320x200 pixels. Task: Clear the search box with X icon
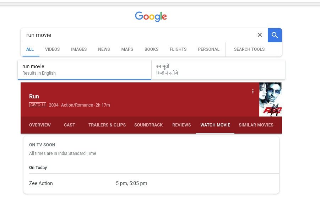(260, 35)
